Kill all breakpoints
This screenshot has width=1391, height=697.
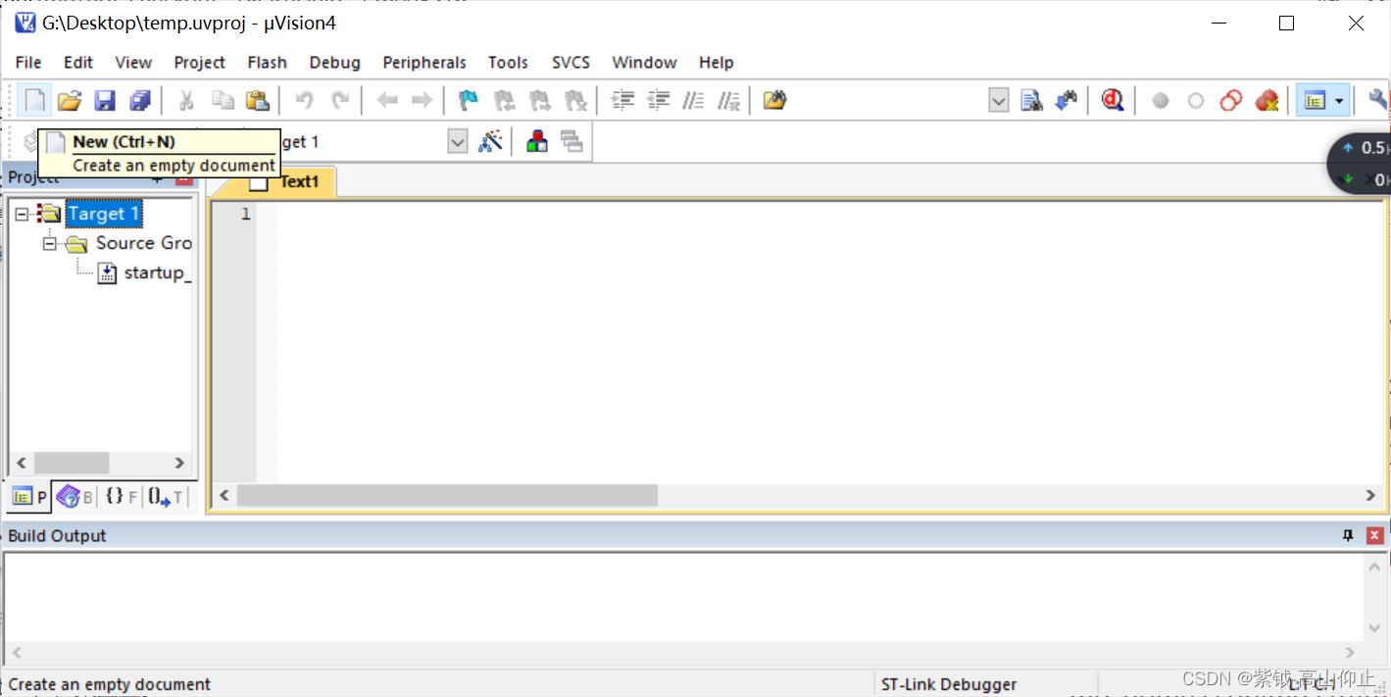tap(1267, 100)
